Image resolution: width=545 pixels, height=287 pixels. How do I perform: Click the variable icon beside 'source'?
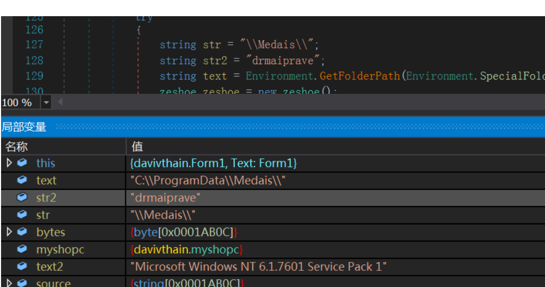(22, 283)
